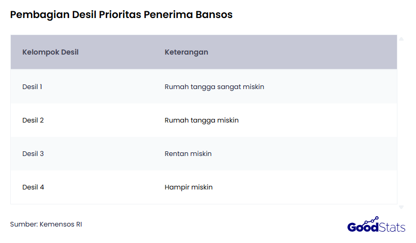Select the "Rentan miskin" description

pos(188,154)
